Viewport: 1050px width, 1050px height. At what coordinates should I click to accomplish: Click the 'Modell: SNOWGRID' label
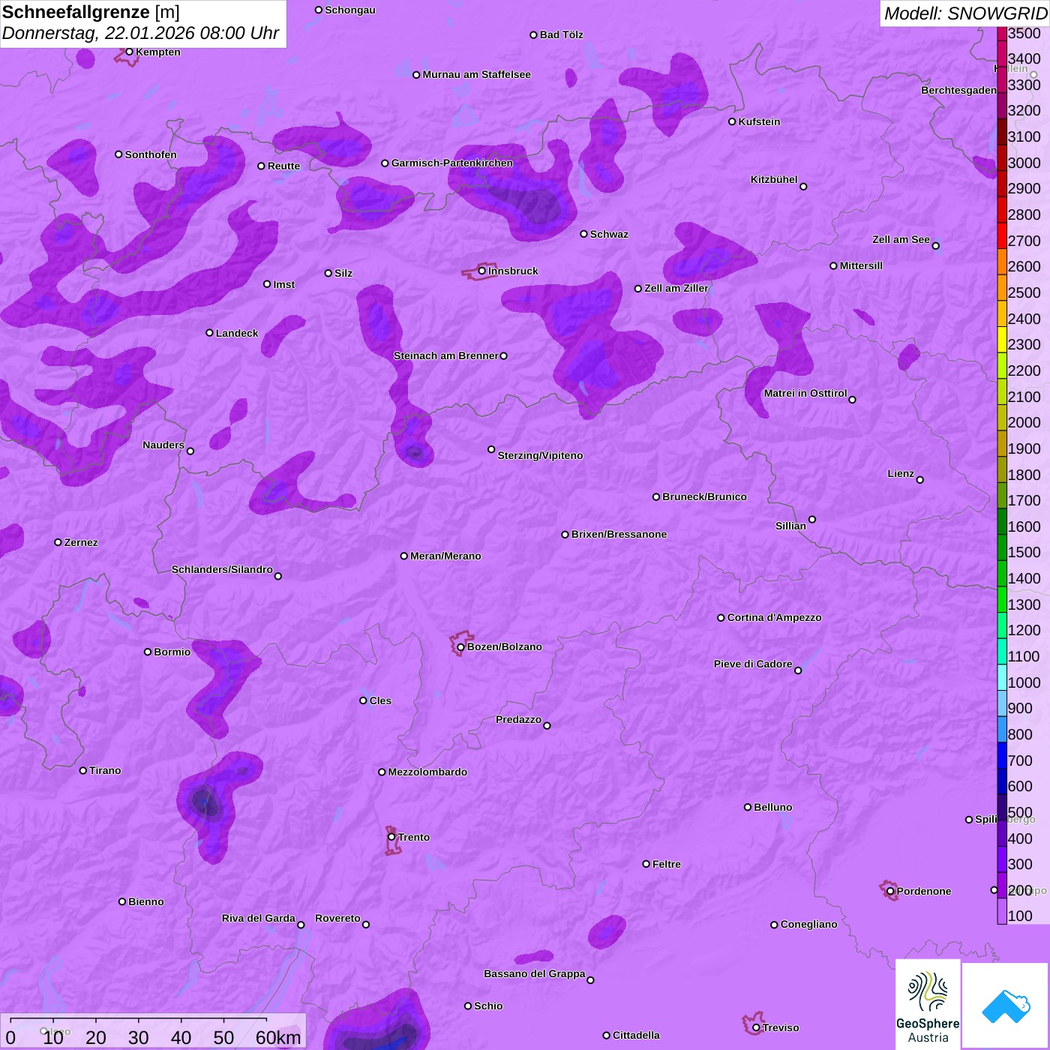tap(965, 13)
